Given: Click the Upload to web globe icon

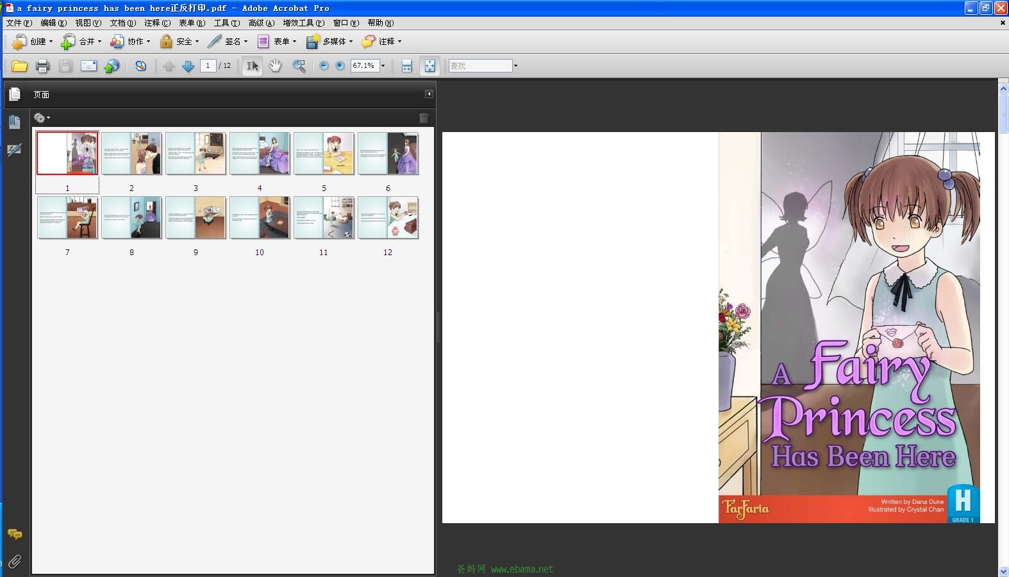Looking at the screenshot, I should [112, 66].
